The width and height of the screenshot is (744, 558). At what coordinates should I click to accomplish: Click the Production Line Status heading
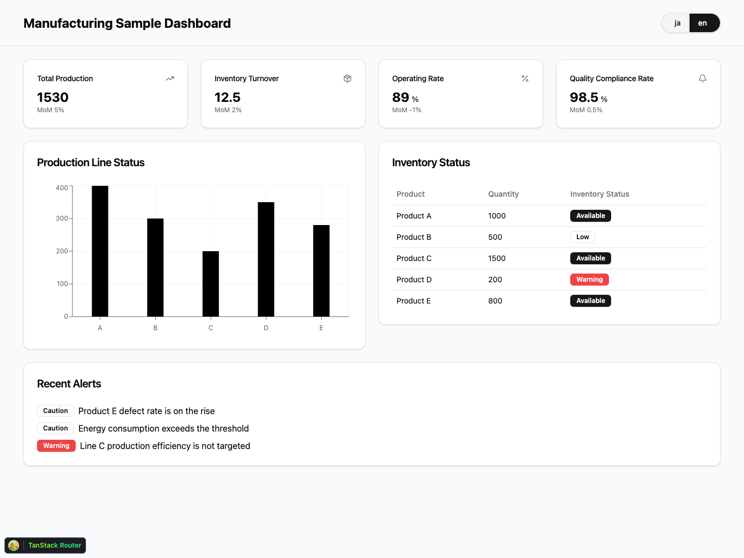(x=91, y=163)
